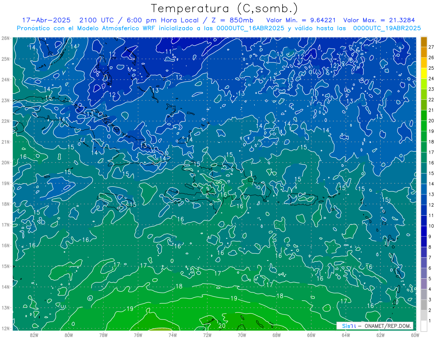Click the '25N' latitude axis label
441x340 pixels.
tap(5, 59)
